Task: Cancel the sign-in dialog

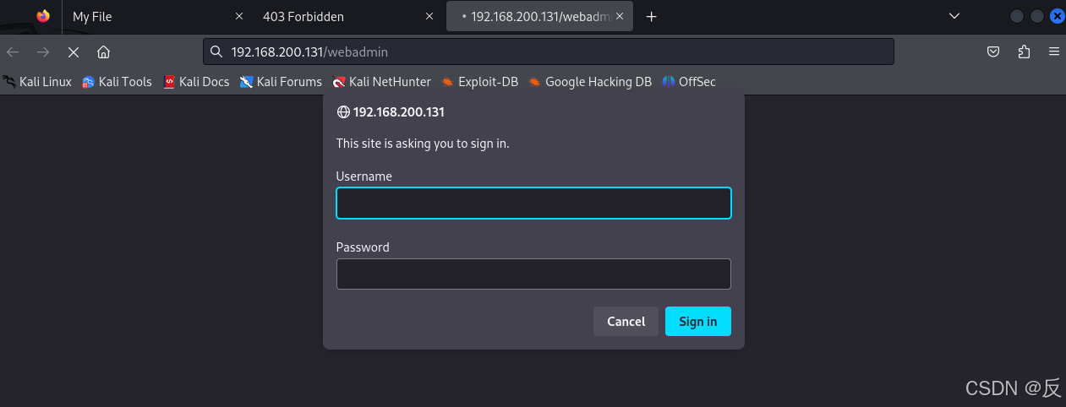Action: click(x=626, y=321)
